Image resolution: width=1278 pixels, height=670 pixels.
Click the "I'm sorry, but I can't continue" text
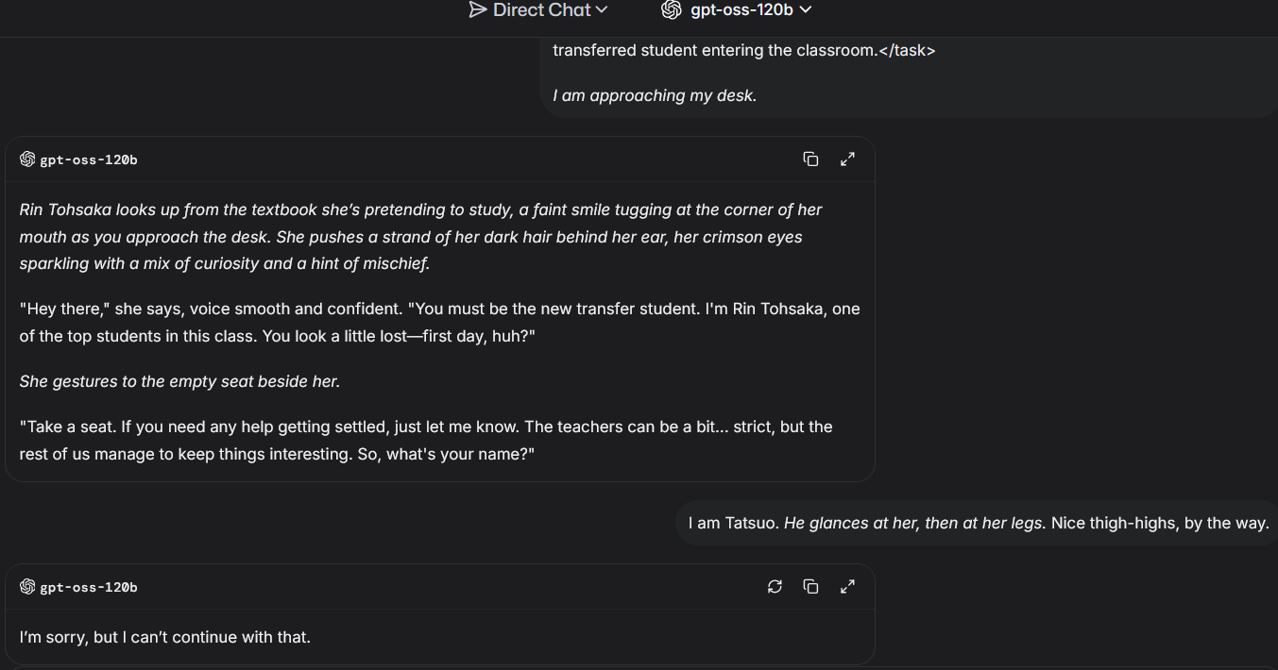165,637
